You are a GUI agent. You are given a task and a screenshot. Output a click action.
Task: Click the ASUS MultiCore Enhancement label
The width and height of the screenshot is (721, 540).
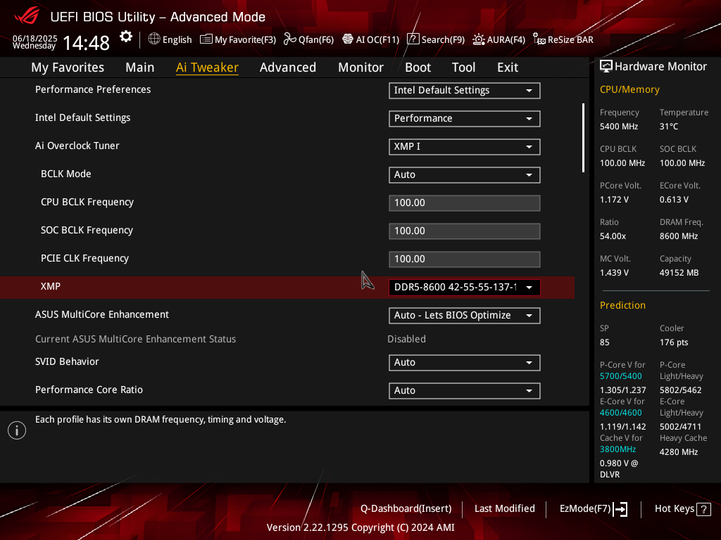(x=102, y=314)
